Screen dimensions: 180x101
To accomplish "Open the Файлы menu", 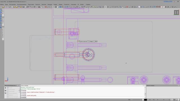I will point(2,4).
